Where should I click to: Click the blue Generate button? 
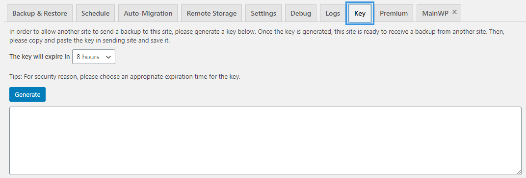pos(27,94)
